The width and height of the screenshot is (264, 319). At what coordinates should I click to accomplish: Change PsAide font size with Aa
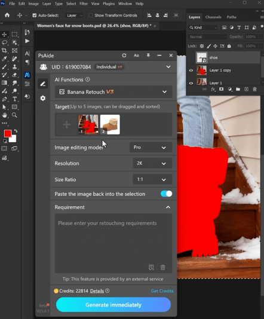tap(136, 56)
